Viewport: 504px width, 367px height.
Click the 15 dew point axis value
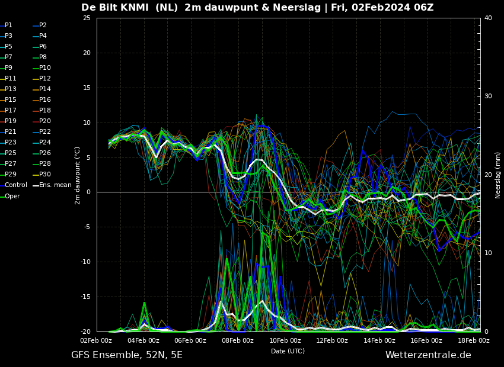tap(87, 88)
